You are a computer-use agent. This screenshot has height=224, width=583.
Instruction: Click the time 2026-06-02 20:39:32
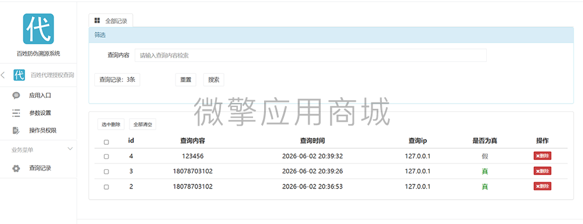[x=312, y=156]
